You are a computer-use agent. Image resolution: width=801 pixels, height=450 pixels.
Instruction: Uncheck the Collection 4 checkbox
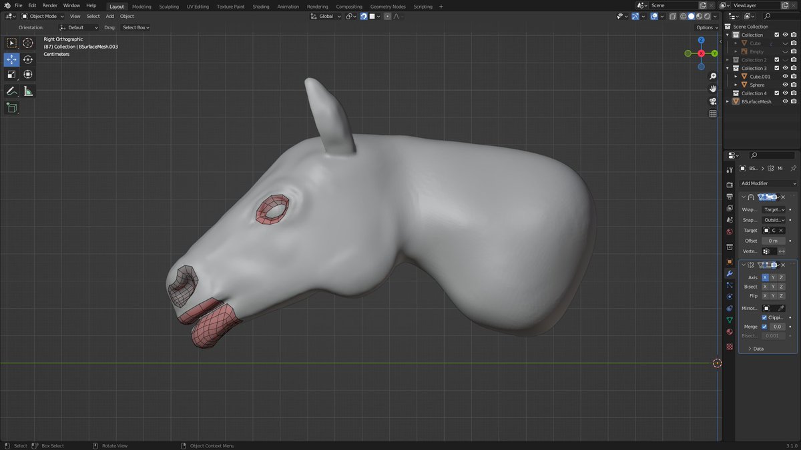pos(776,93)
